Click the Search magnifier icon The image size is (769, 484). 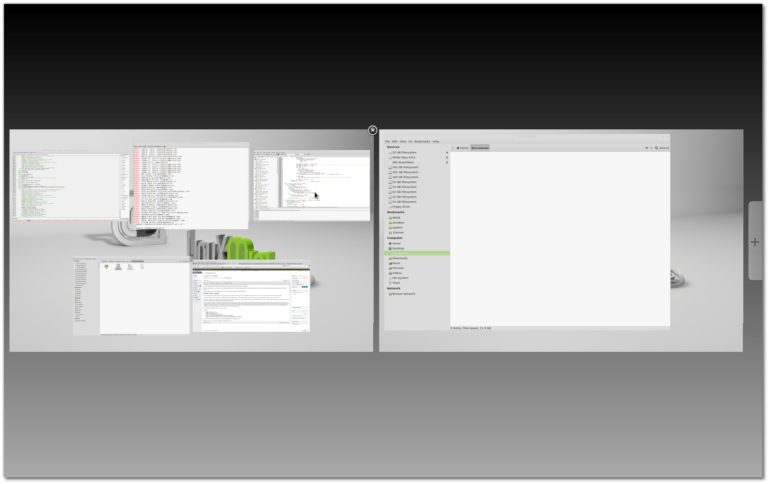656,148
